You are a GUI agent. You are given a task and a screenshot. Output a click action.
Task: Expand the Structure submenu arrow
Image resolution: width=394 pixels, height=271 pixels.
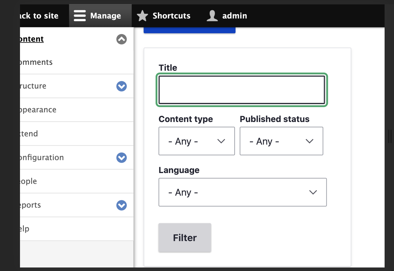point(121,86)
